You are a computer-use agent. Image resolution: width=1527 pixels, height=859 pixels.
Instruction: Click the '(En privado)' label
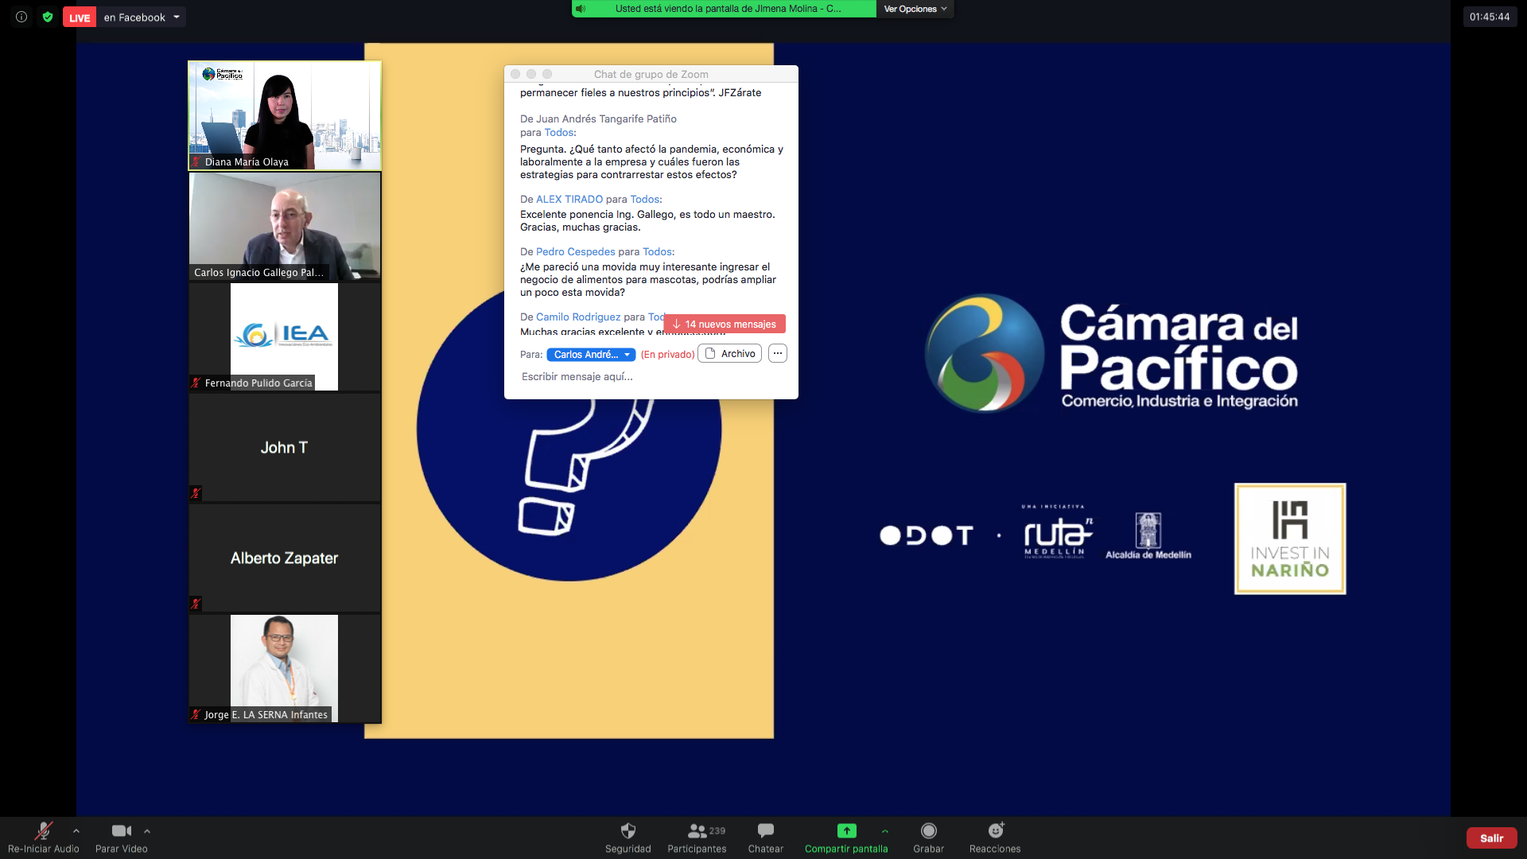(667, 355)
